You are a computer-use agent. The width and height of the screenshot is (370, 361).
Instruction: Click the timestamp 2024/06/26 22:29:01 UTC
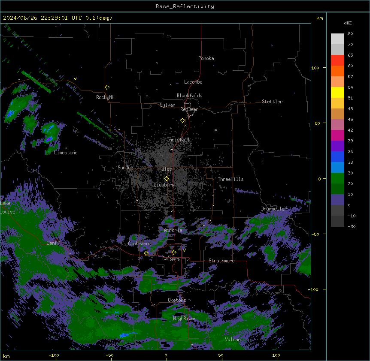[42, 18]
